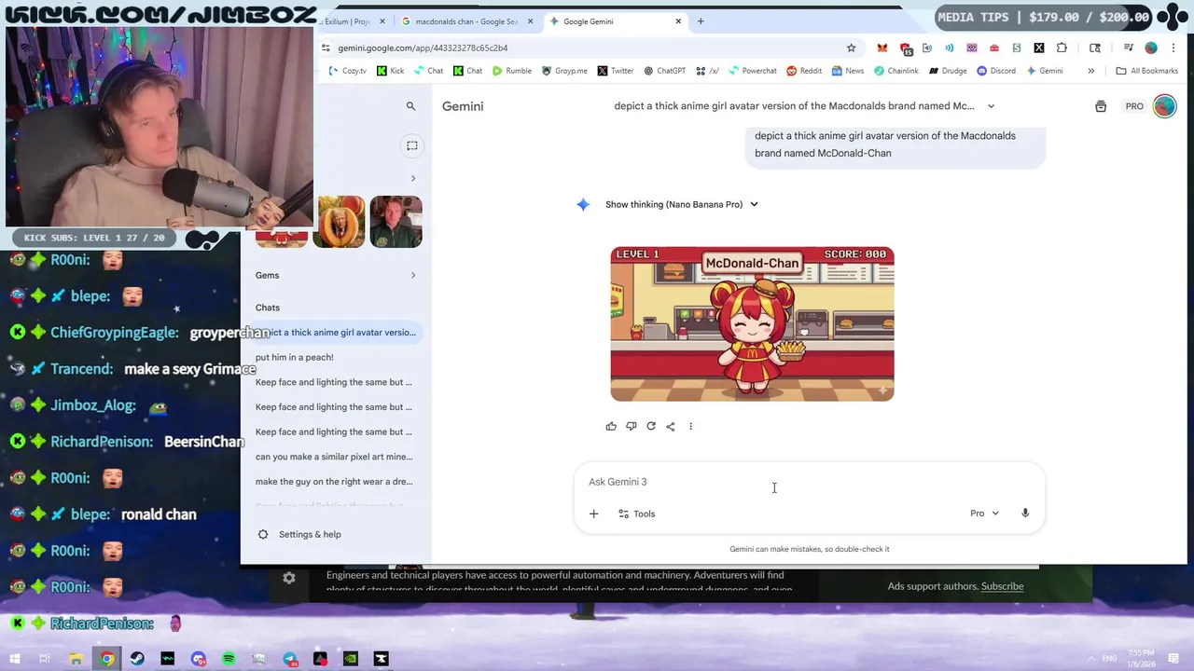Open the NVIDIA app in taskbar
The image size is (1194, 671).
(351, 659)
